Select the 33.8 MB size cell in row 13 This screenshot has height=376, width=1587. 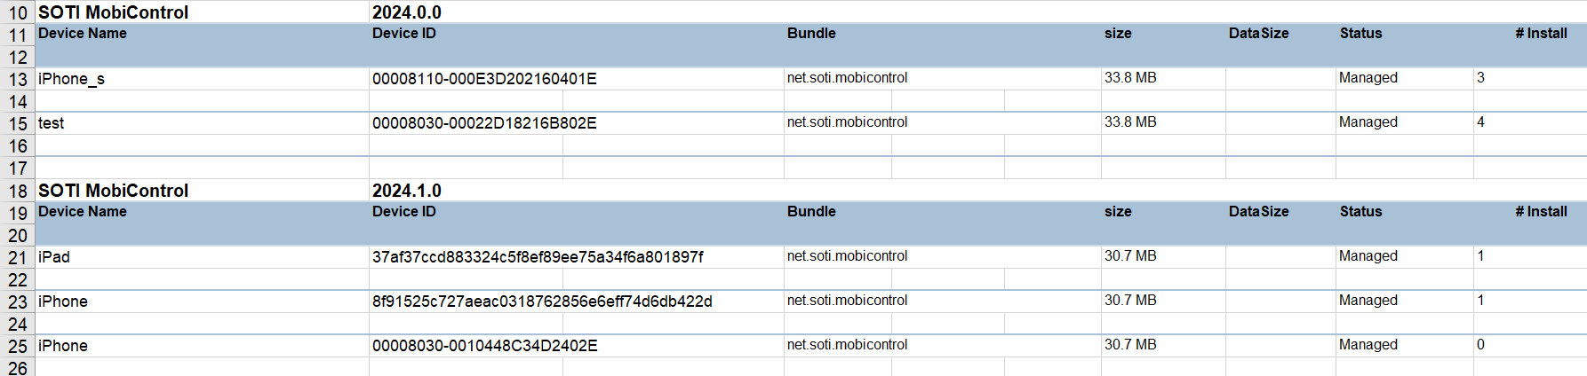pos(1163,78)
